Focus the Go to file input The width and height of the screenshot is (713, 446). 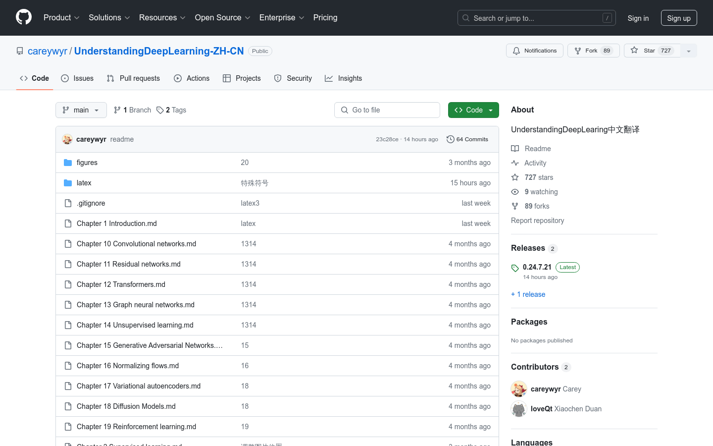[387, 110]
